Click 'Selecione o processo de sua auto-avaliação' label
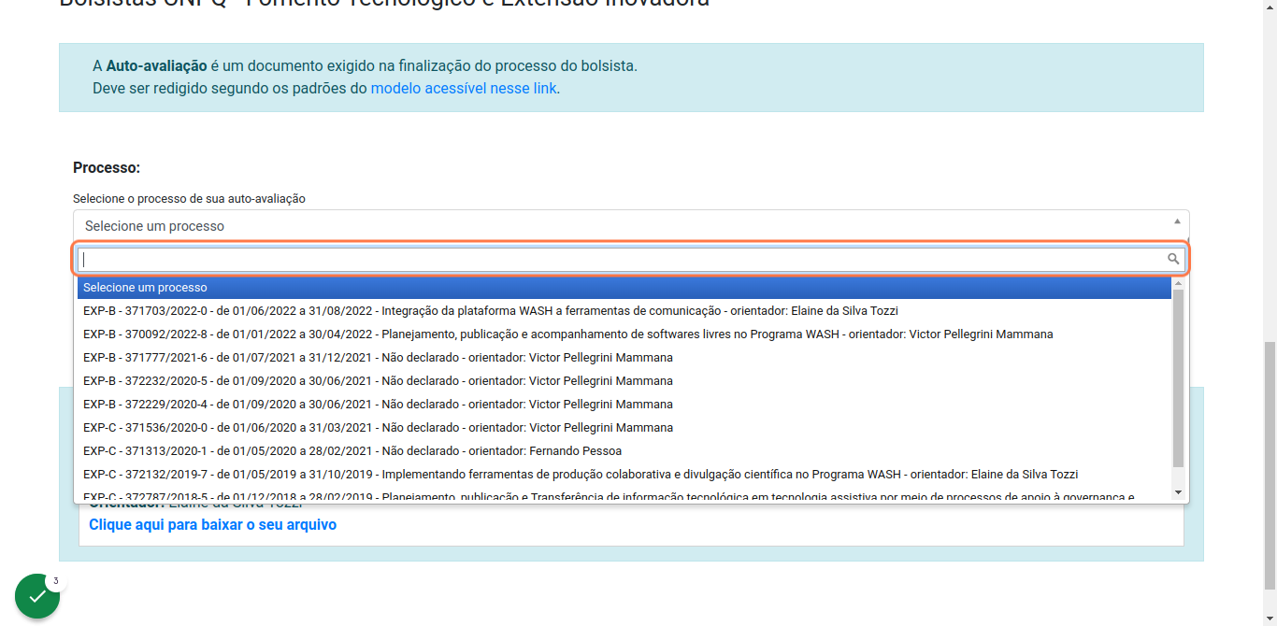Screen dimensions: 1277x626 (x=190, y=199)
